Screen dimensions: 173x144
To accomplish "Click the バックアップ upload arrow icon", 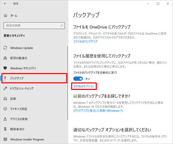I will (5, 78).
